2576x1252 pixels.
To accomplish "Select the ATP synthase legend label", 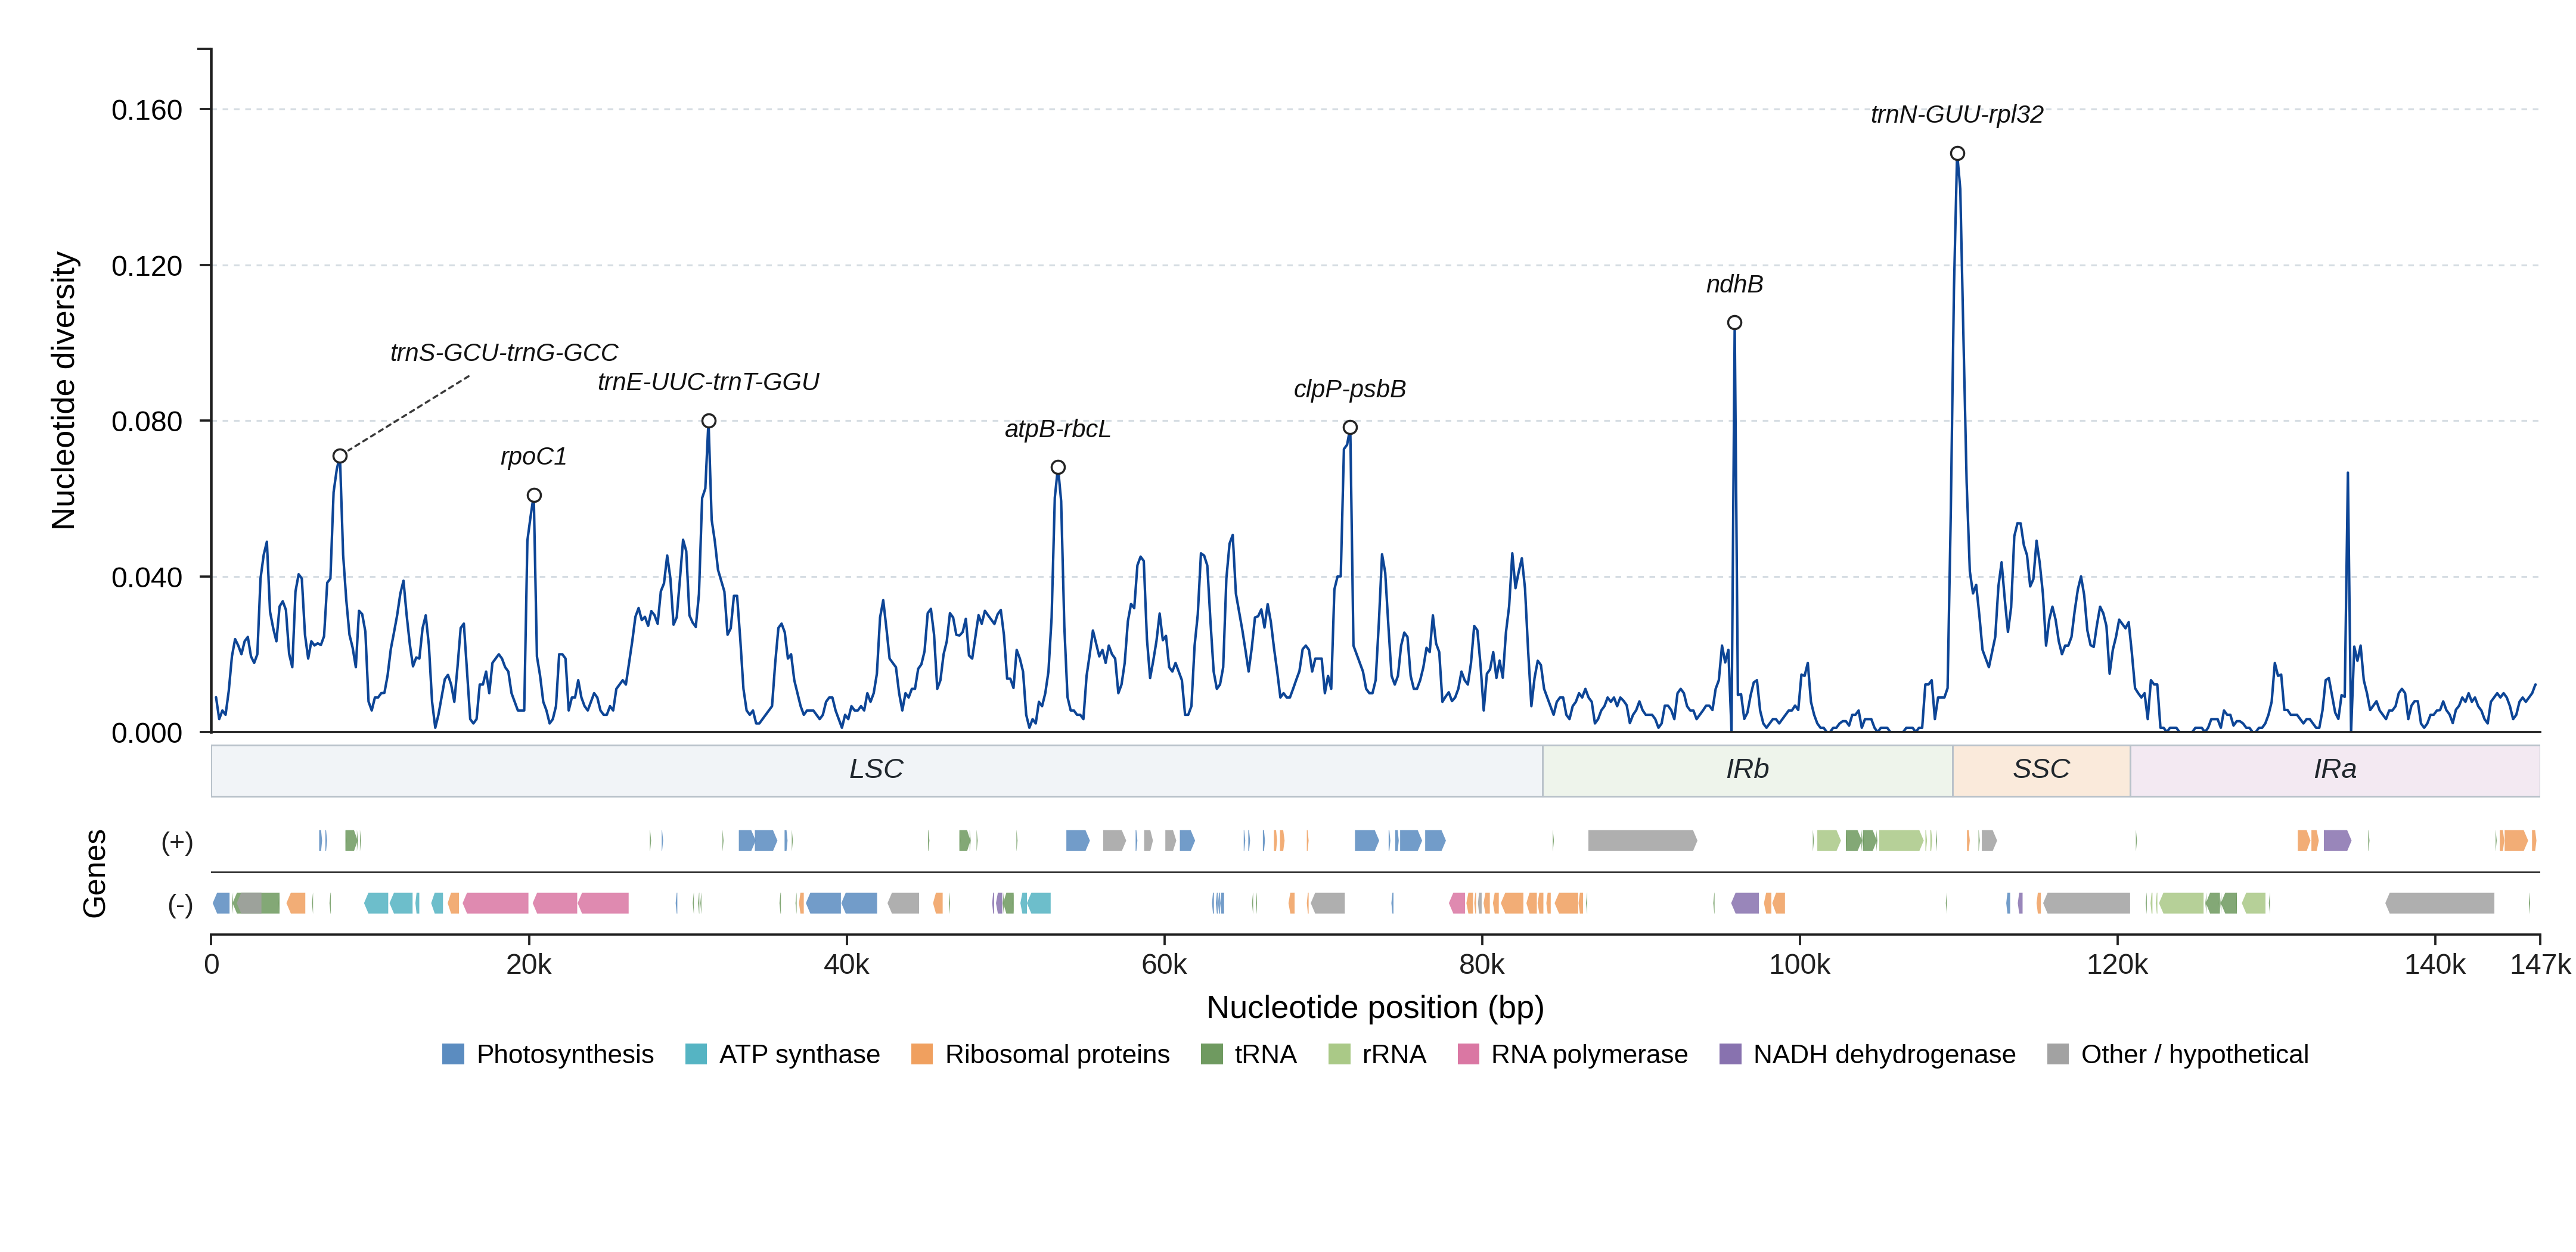I will click(x=800, y=1054).
